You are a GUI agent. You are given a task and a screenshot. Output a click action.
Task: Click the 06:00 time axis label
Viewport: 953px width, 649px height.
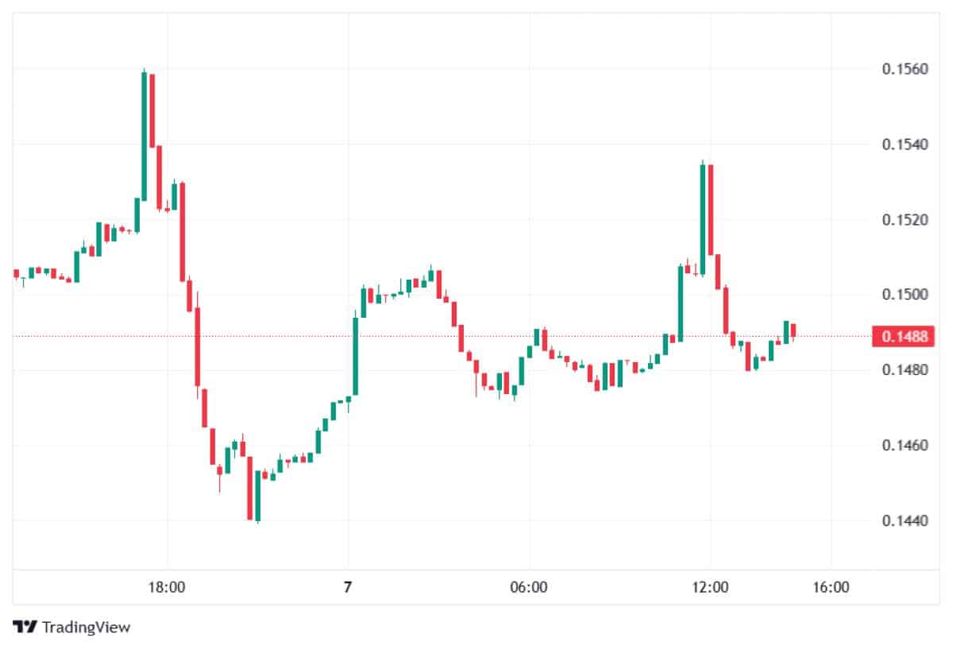coord(529,588)
